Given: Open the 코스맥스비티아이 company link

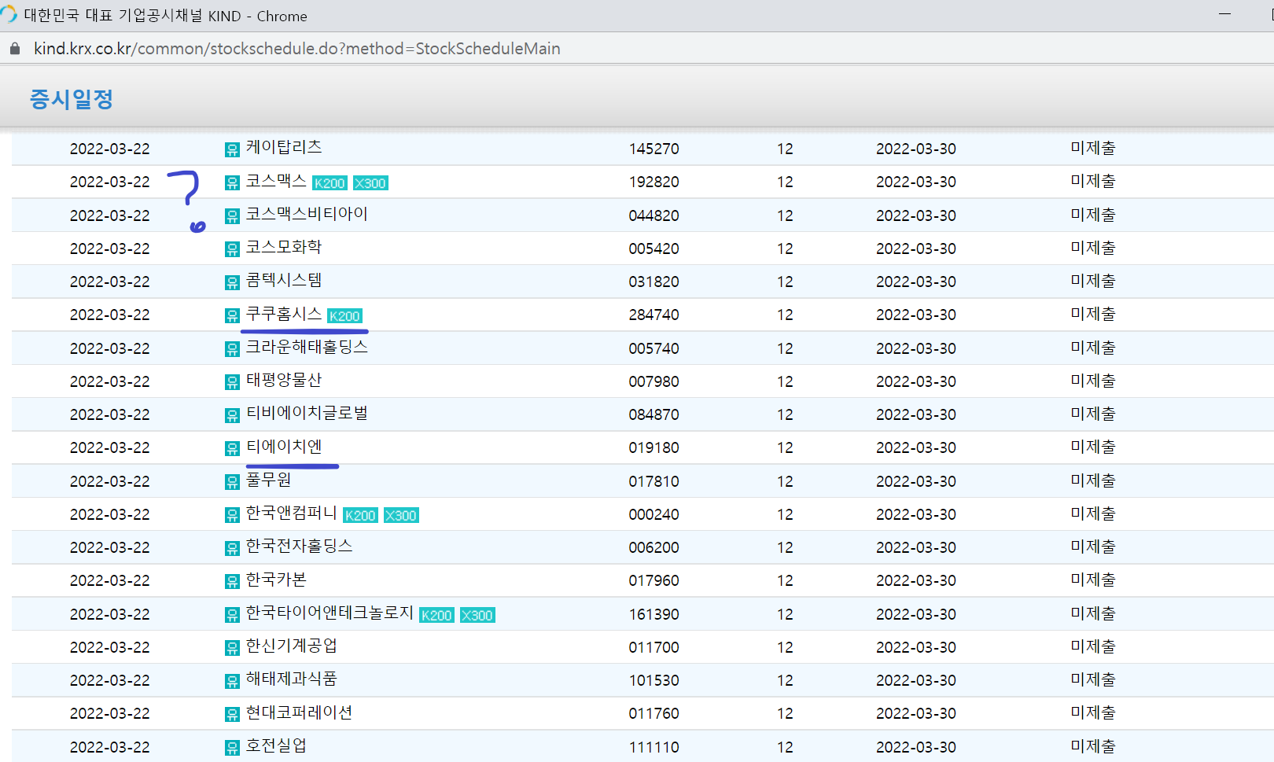Looking at the screenshot, I should (307, 214).
